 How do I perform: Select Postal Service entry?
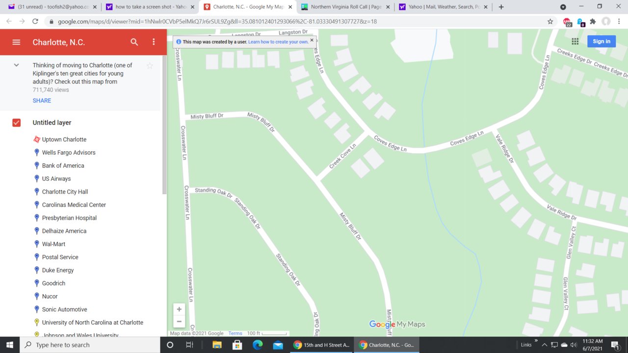click(60, 257)
